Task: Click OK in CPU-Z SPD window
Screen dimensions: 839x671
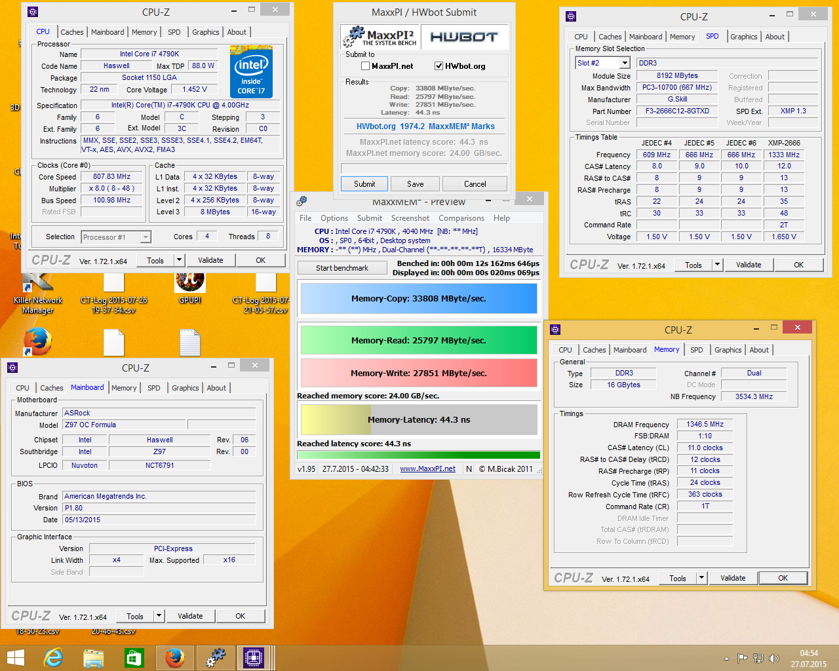Action: coord(798,265)
